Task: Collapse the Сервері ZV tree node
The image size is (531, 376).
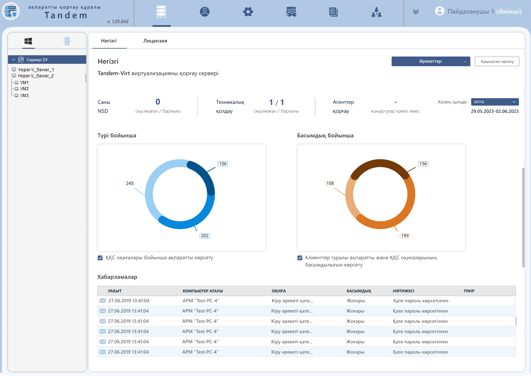Action: (14, 60)
